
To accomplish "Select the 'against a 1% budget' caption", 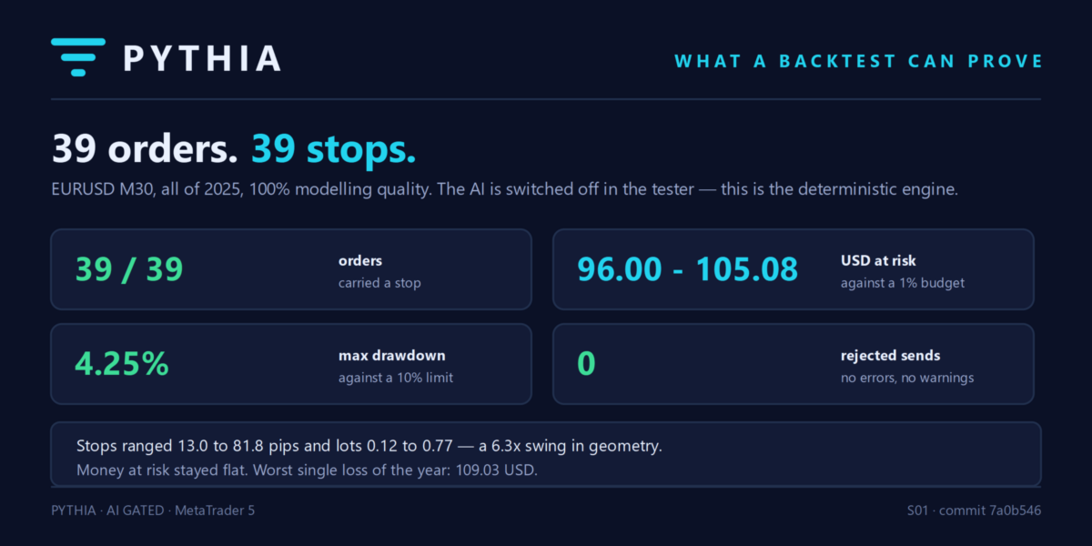I will click(903, 283).
